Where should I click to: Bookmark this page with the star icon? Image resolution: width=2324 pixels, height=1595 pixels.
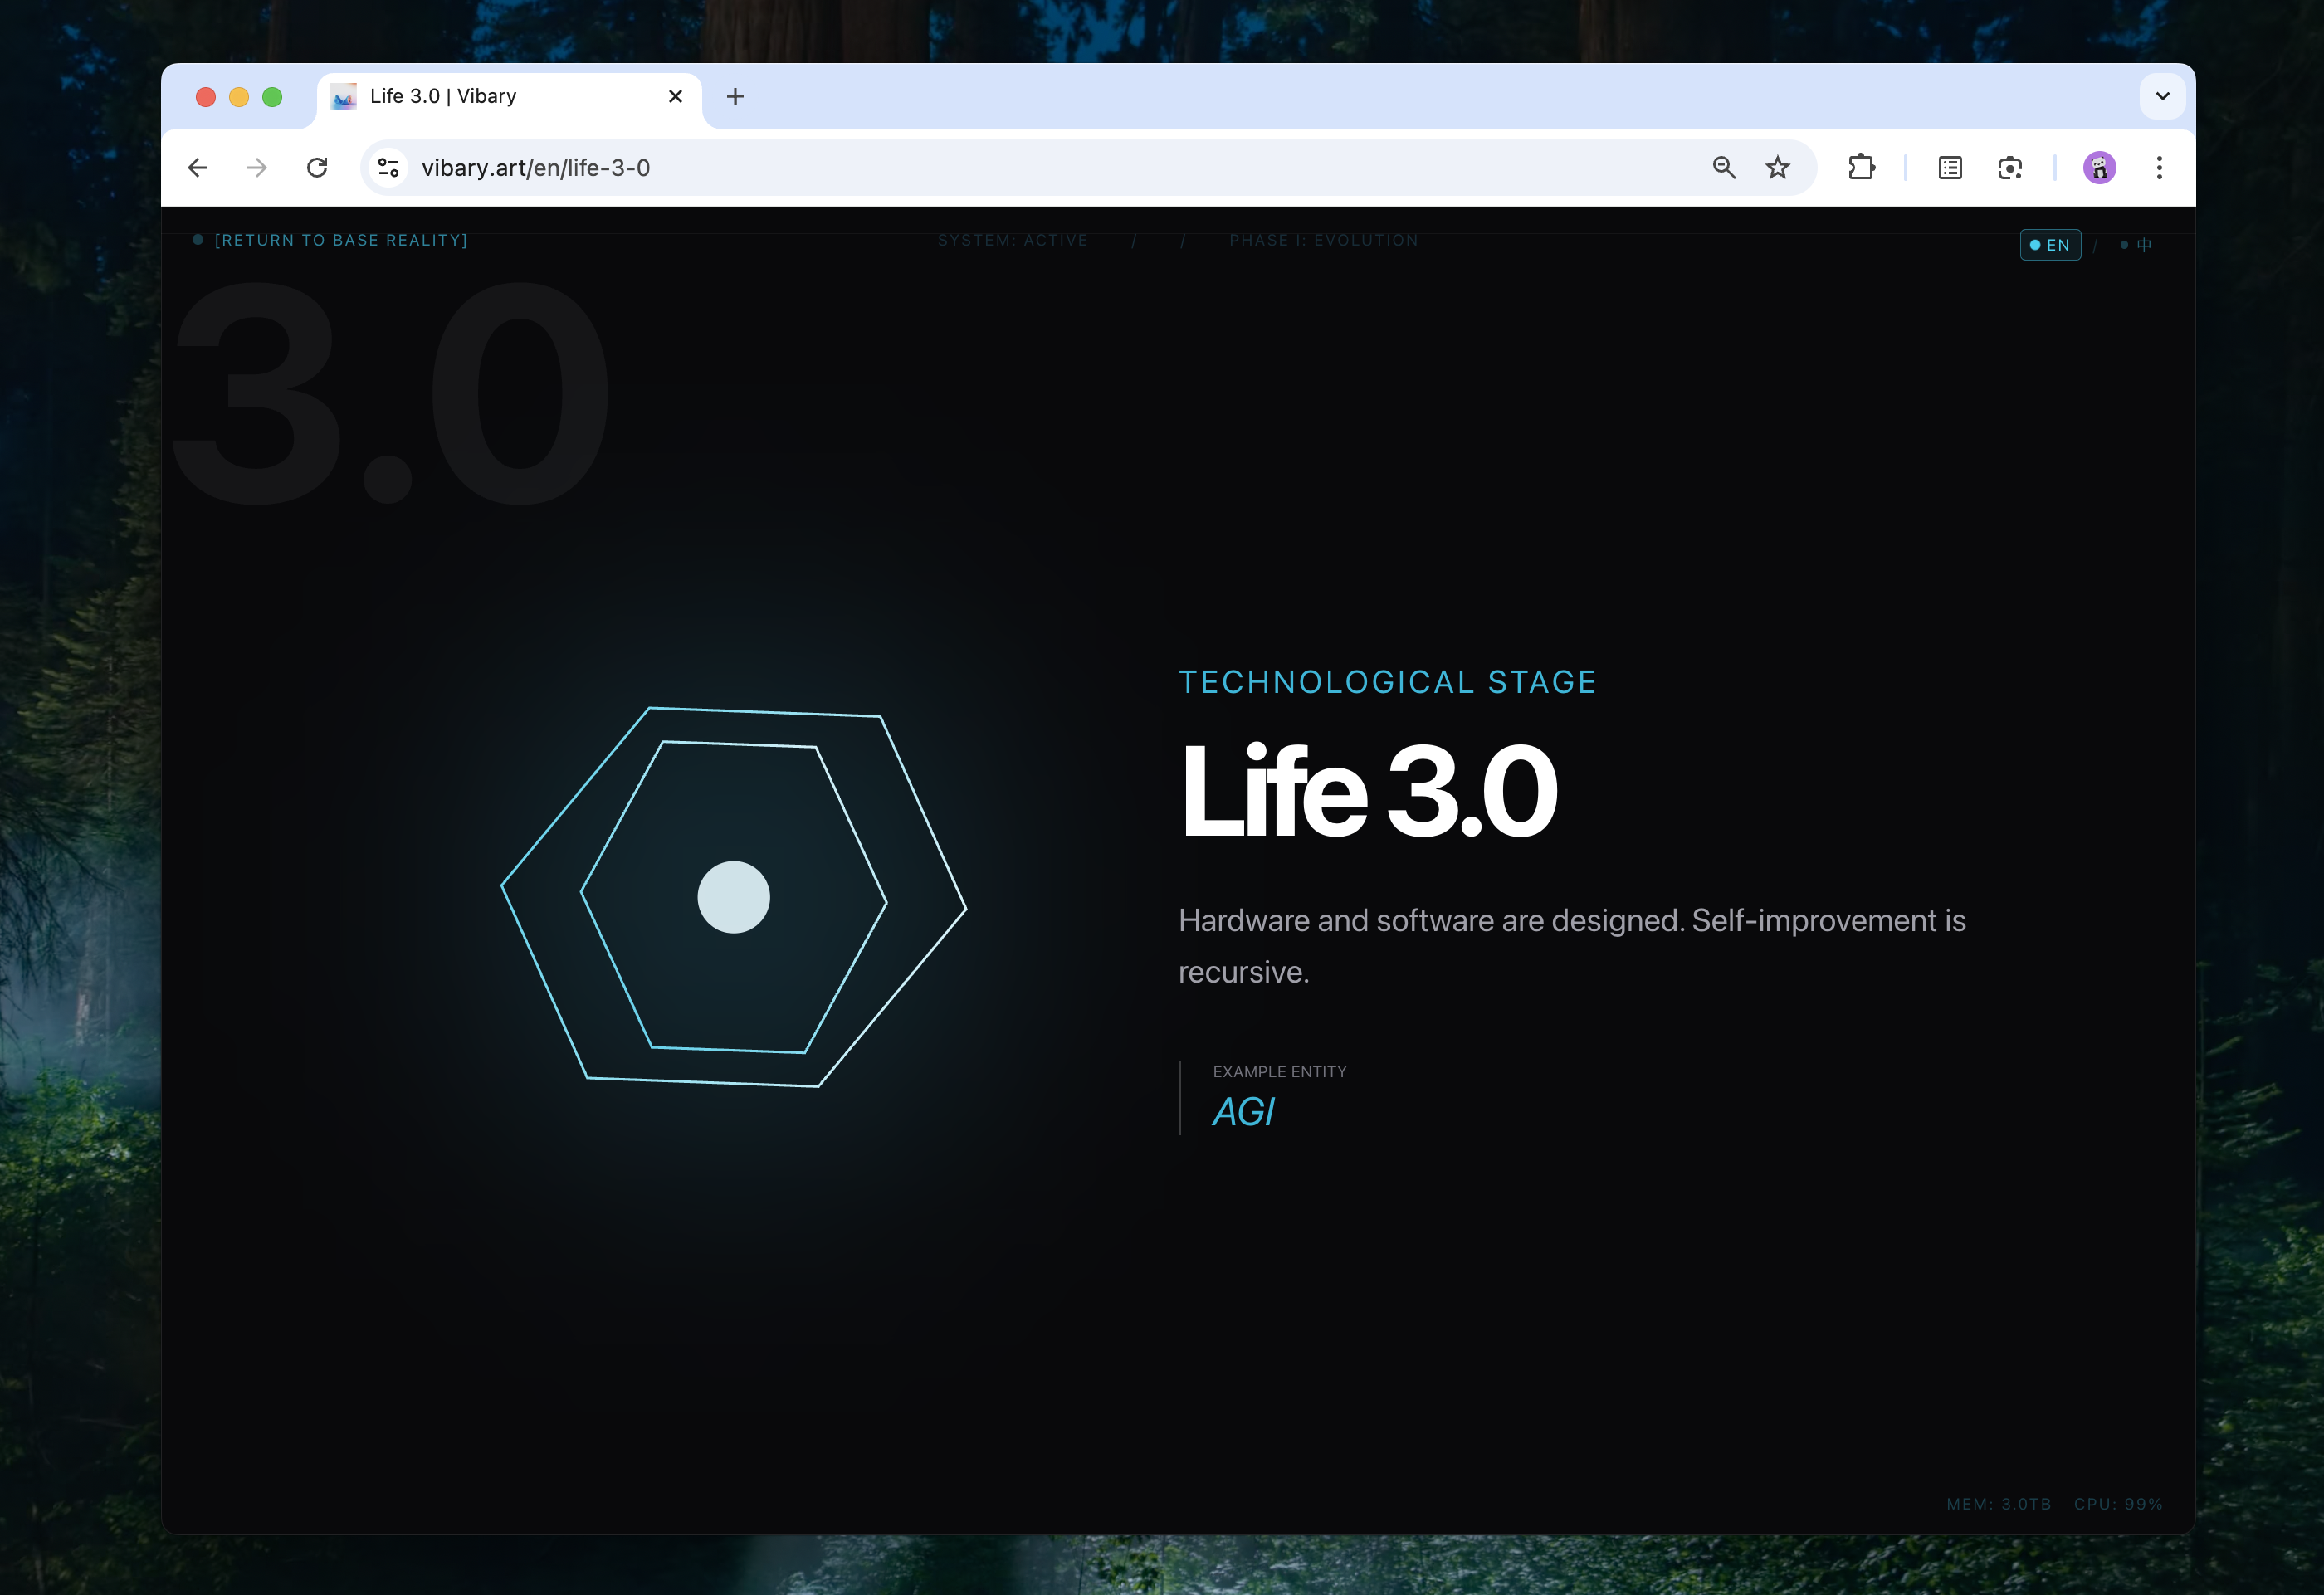coord(1777,168)
